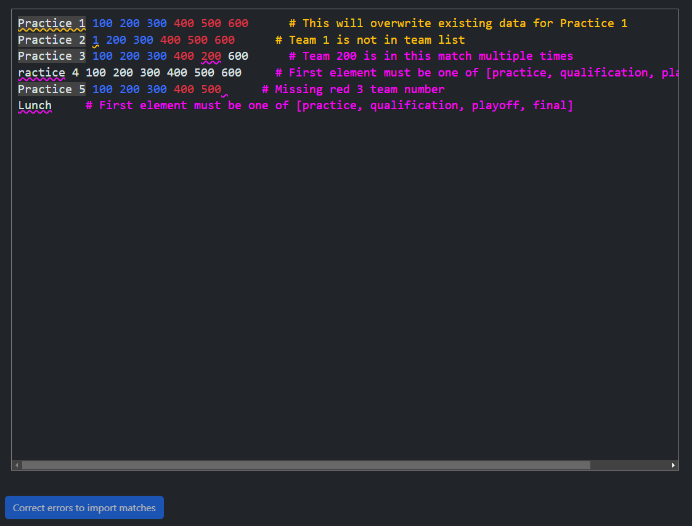692x526 pixels.
Task: Click the highlighted Practice 1 label
Action: tap(51, 23)
